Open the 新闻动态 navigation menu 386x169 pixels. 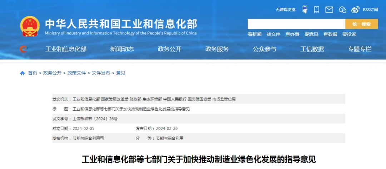click(x=122, y=49)
